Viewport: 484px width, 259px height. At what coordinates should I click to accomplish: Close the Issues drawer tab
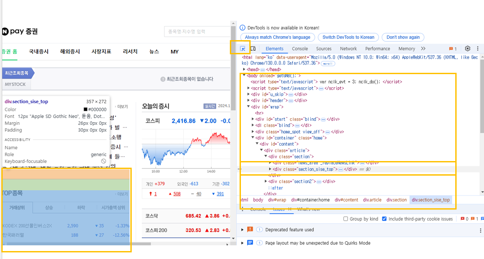coord(290,209)
